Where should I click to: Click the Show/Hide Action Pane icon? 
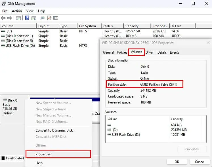[x=34, y=18]
